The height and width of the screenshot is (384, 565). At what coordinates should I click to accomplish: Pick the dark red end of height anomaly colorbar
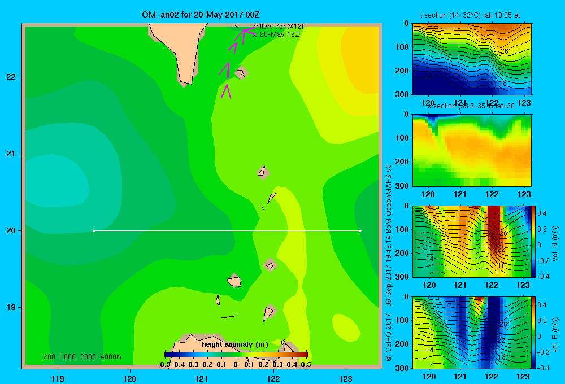tap(304, 355)
